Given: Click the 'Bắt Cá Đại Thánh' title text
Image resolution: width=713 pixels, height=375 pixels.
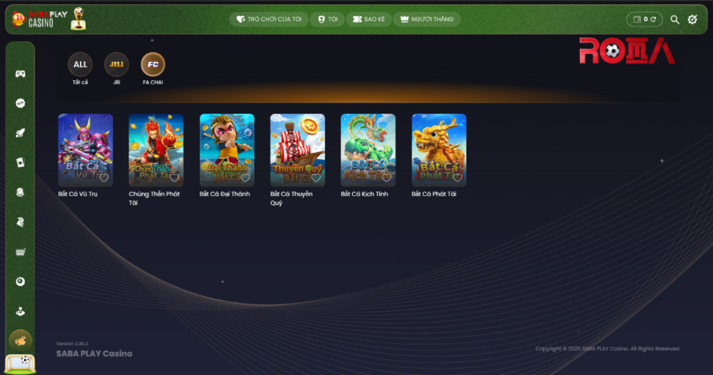Looking at the screenshot, I should pos(225,194).
